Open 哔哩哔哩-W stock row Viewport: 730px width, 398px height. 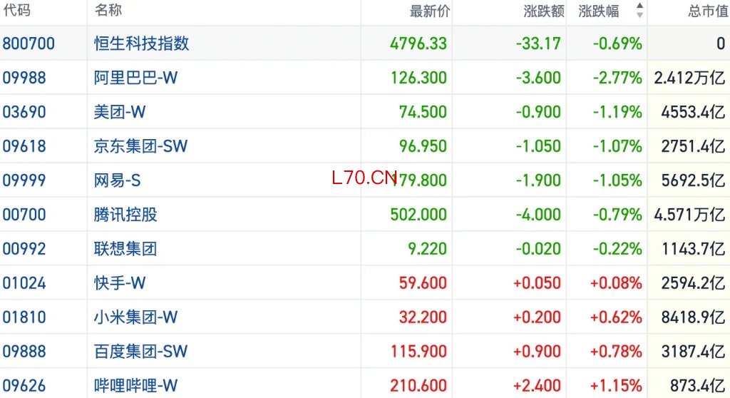tap(365, 385)
